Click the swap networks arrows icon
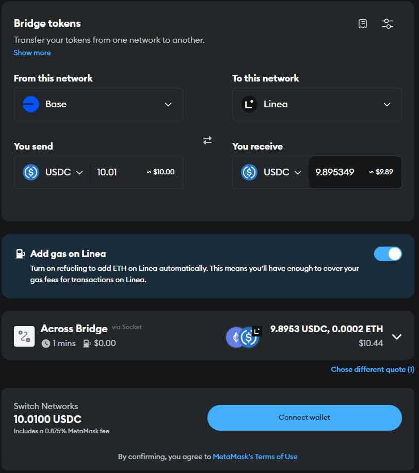This screenshot has width=419, height=473. (207, 140)
